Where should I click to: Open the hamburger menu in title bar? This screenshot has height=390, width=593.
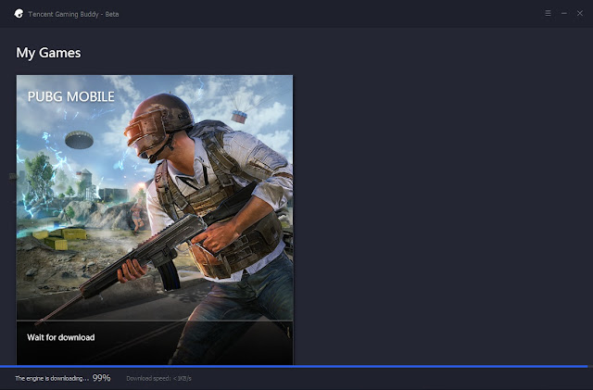(x=548, y=14)
